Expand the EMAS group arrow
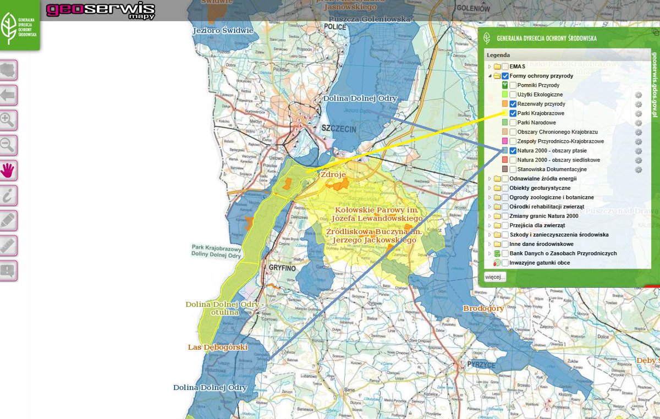 click(x=490, y=67)
